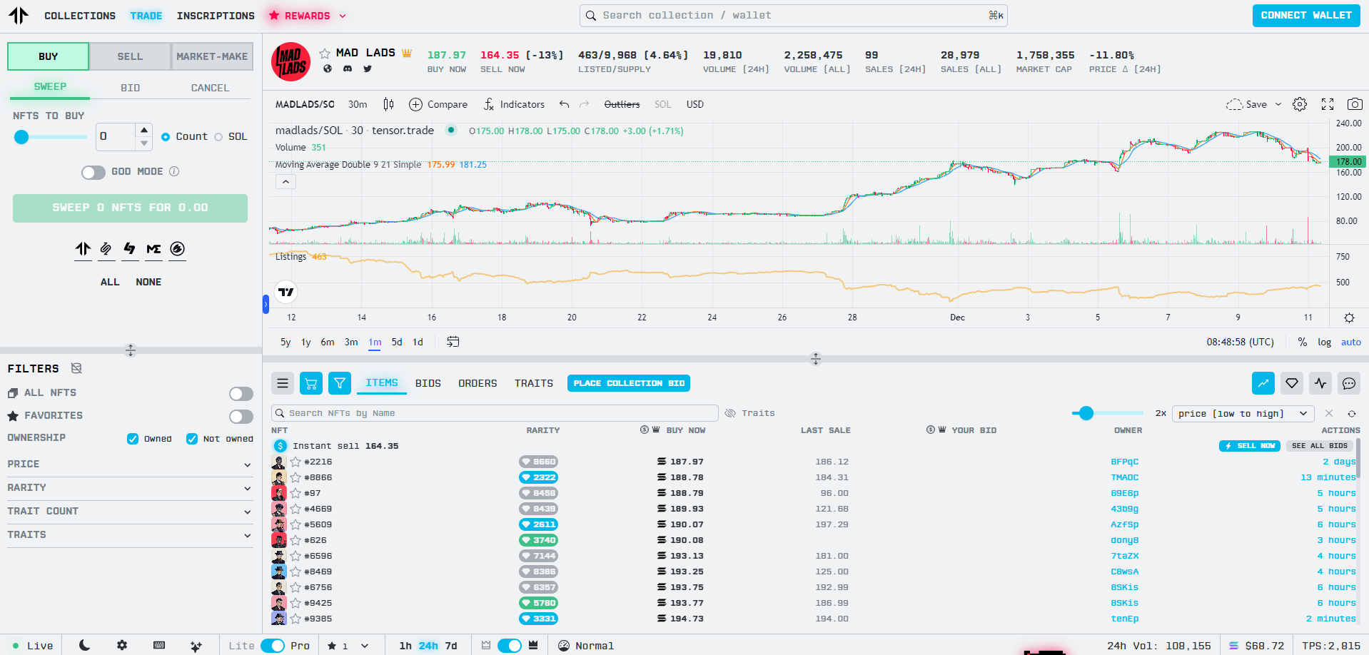Add a Compare symbol to chart

(438, 104)
